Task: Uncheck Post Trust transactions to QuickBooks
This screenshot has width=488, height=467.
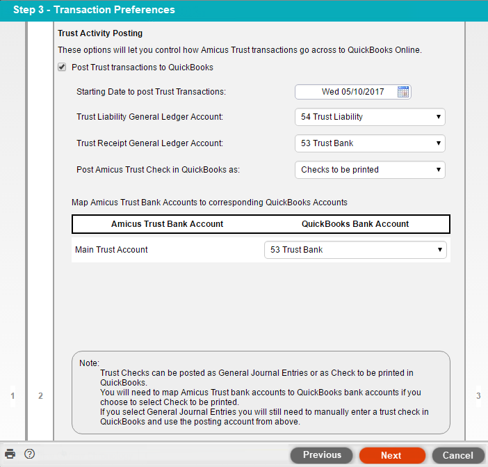Action: 62,68
